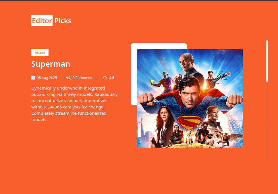Click the description paragraph about outsourcing
Image resolution: width=278 pixels, height=194 pixels.
pos(74,104)
